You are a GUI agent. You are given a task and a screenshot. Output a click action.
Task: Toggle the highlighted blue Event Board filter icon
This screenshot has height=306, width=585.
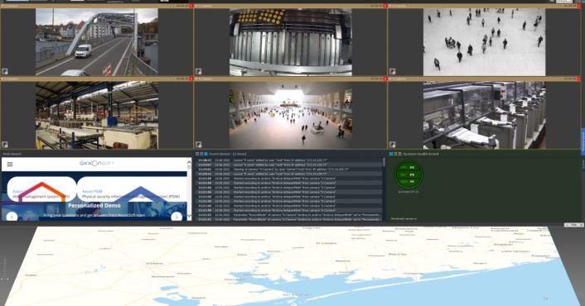point(206,154)
